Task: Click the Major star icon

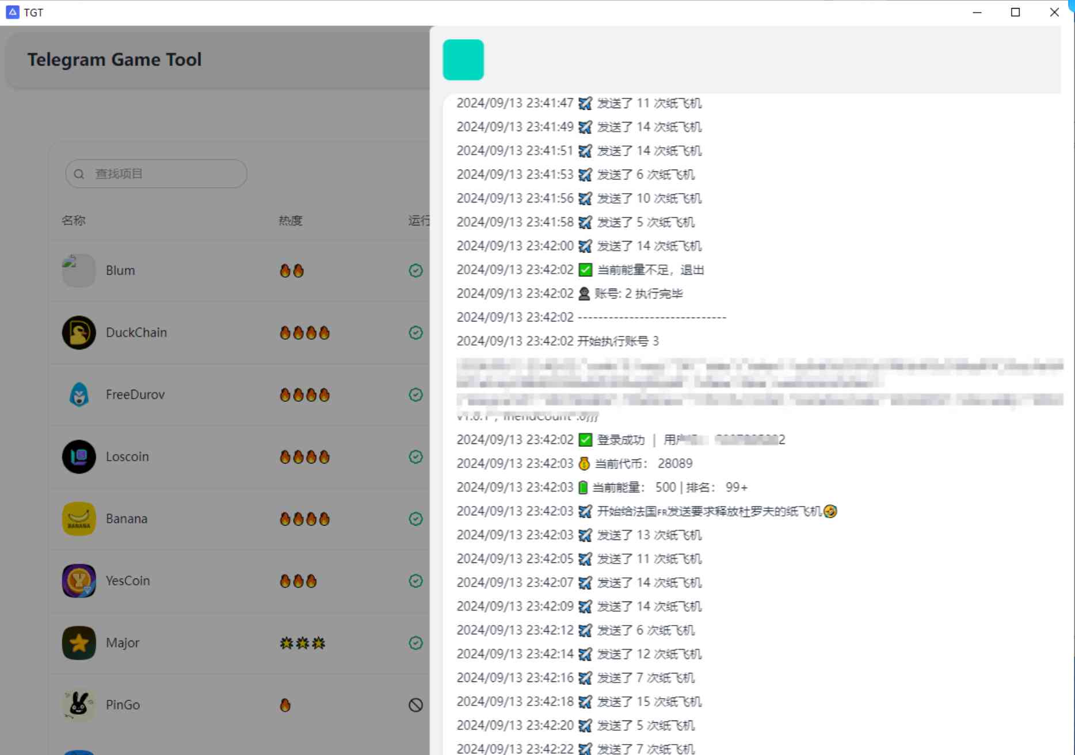Action: (79, 643)
